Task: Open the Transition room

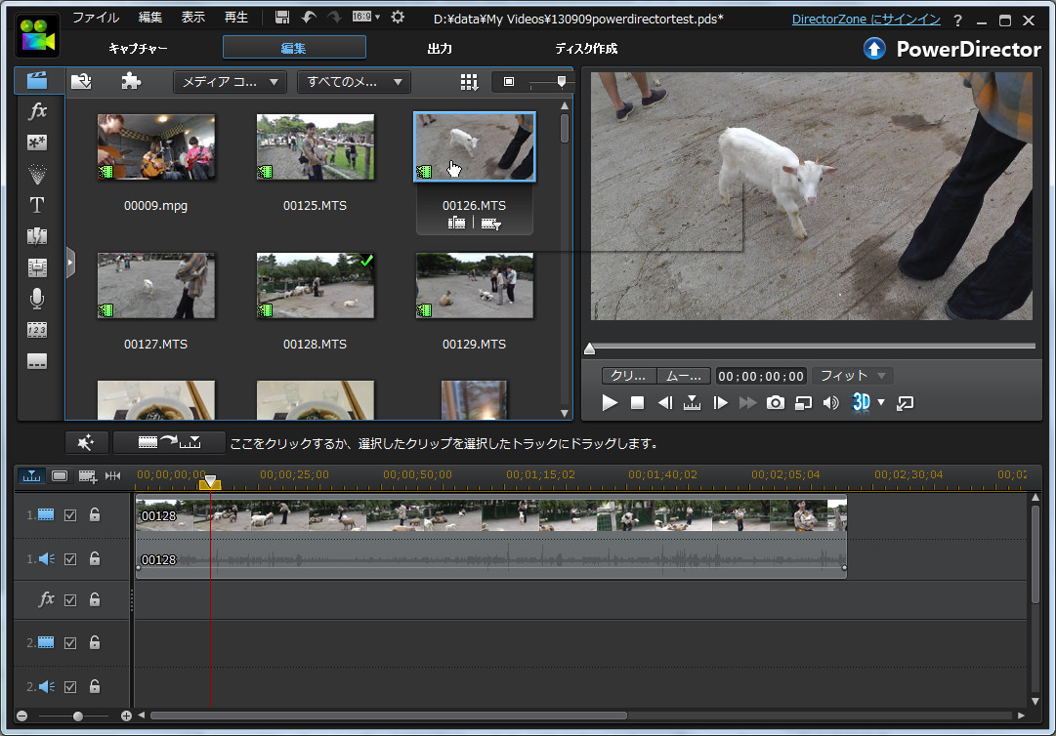Action: pyautogui.click(x=36, y=235)
